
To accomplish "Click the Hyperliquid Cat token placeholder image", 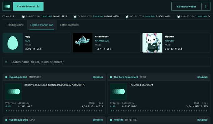I will point(13,92).
